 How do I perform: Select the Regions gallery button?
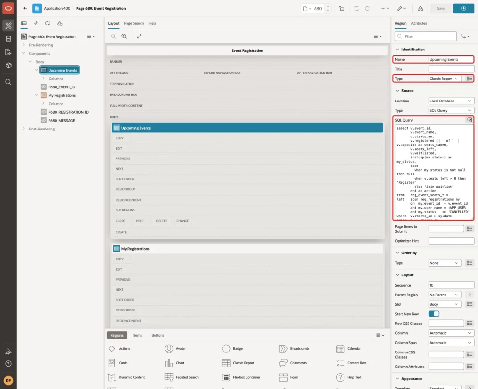pos(117,335)
